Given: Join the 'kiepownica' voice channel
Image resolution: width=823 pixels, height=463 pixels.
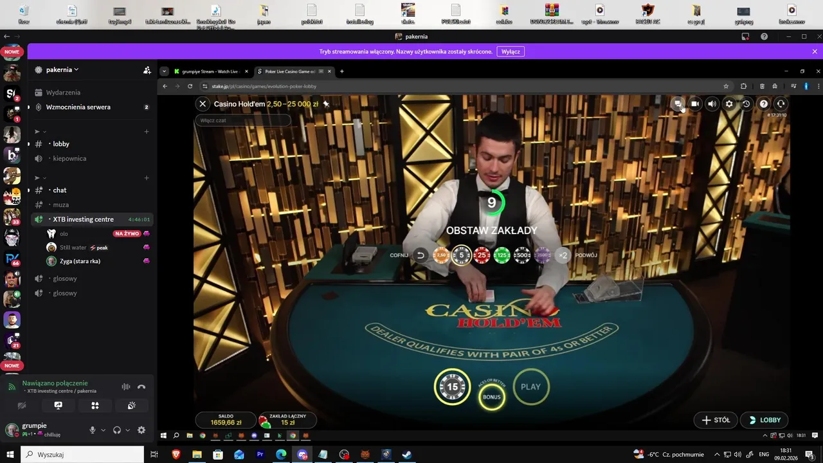Looking at the screenshot, I should 91,159.
